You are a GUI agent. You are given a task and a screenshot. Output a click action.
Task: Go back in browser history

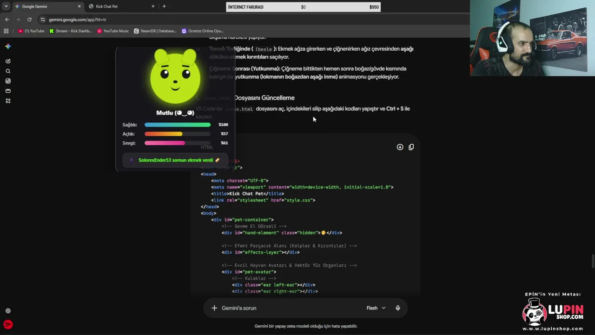pos(7,20)
